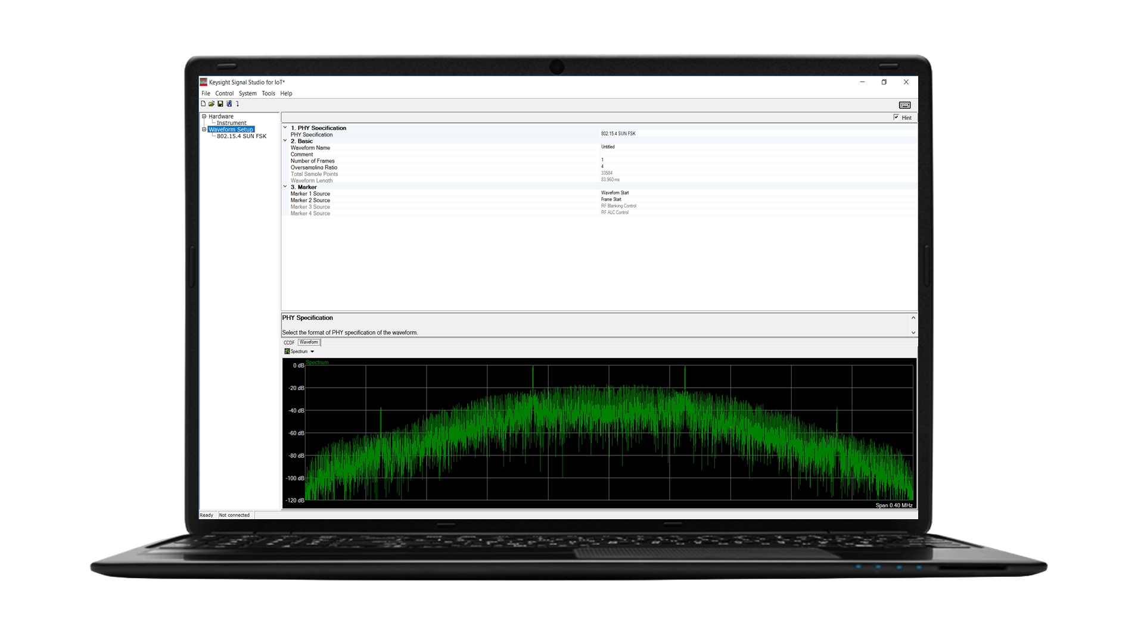This screenshot has width=1144, height=643.
Task: Switch to the CCDF tab
Action: 289,342
